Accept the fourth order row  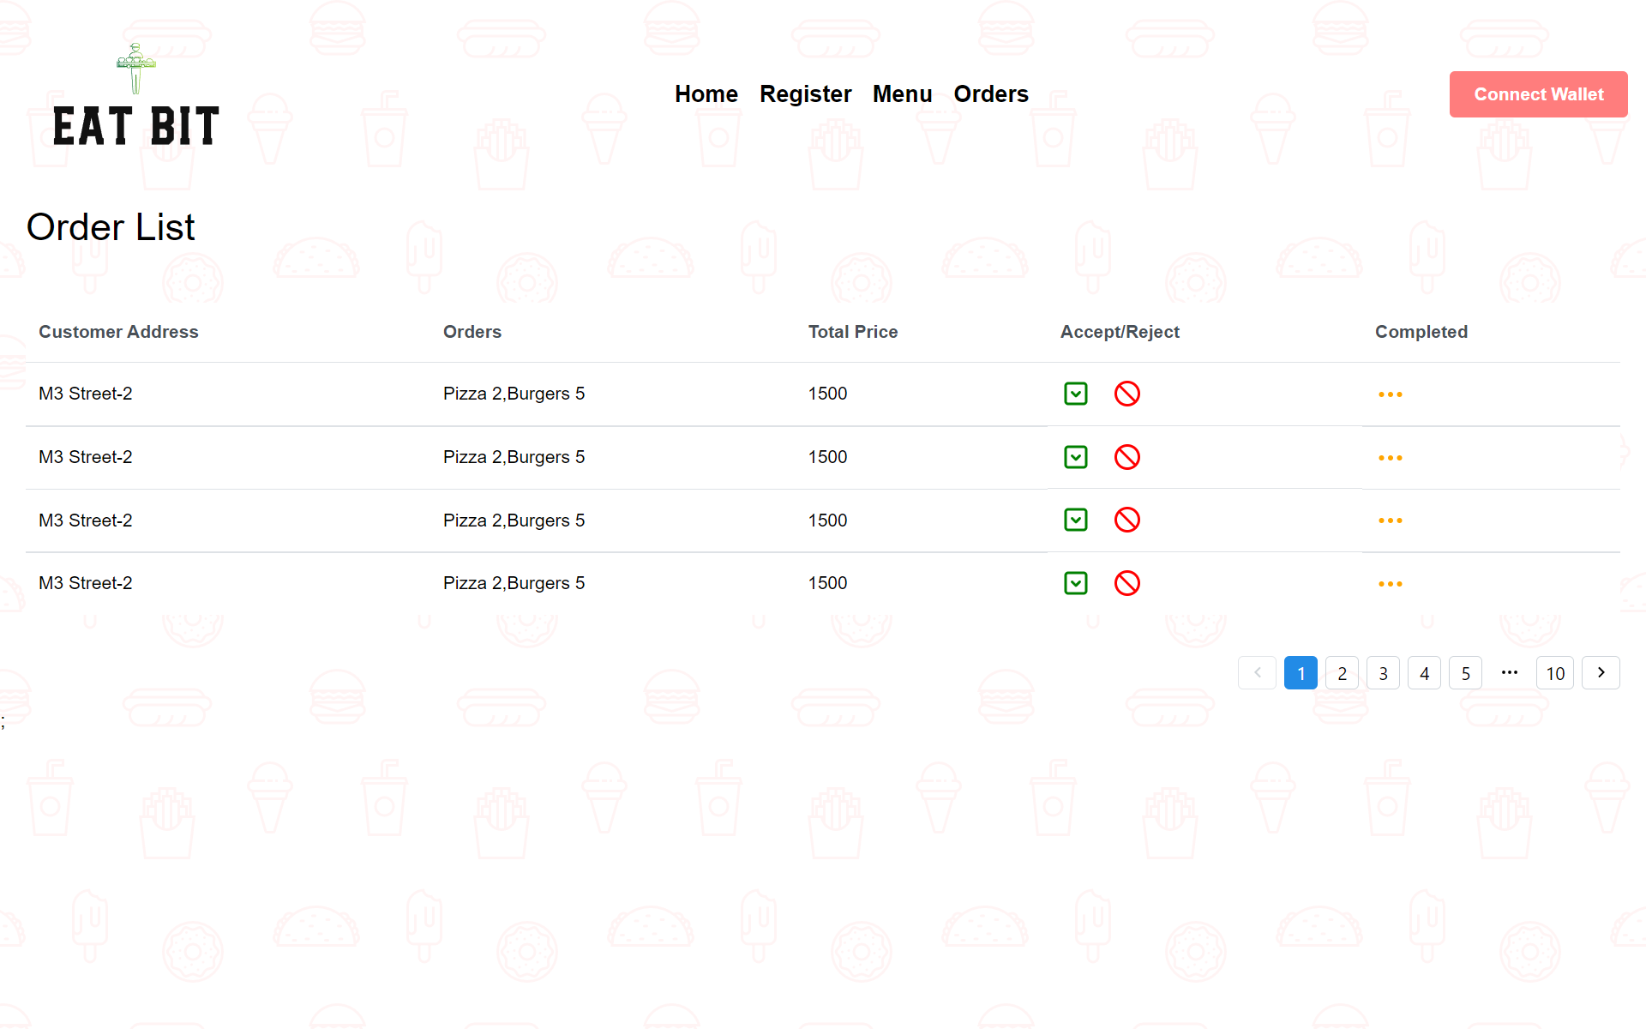(x=1075, y=583)
